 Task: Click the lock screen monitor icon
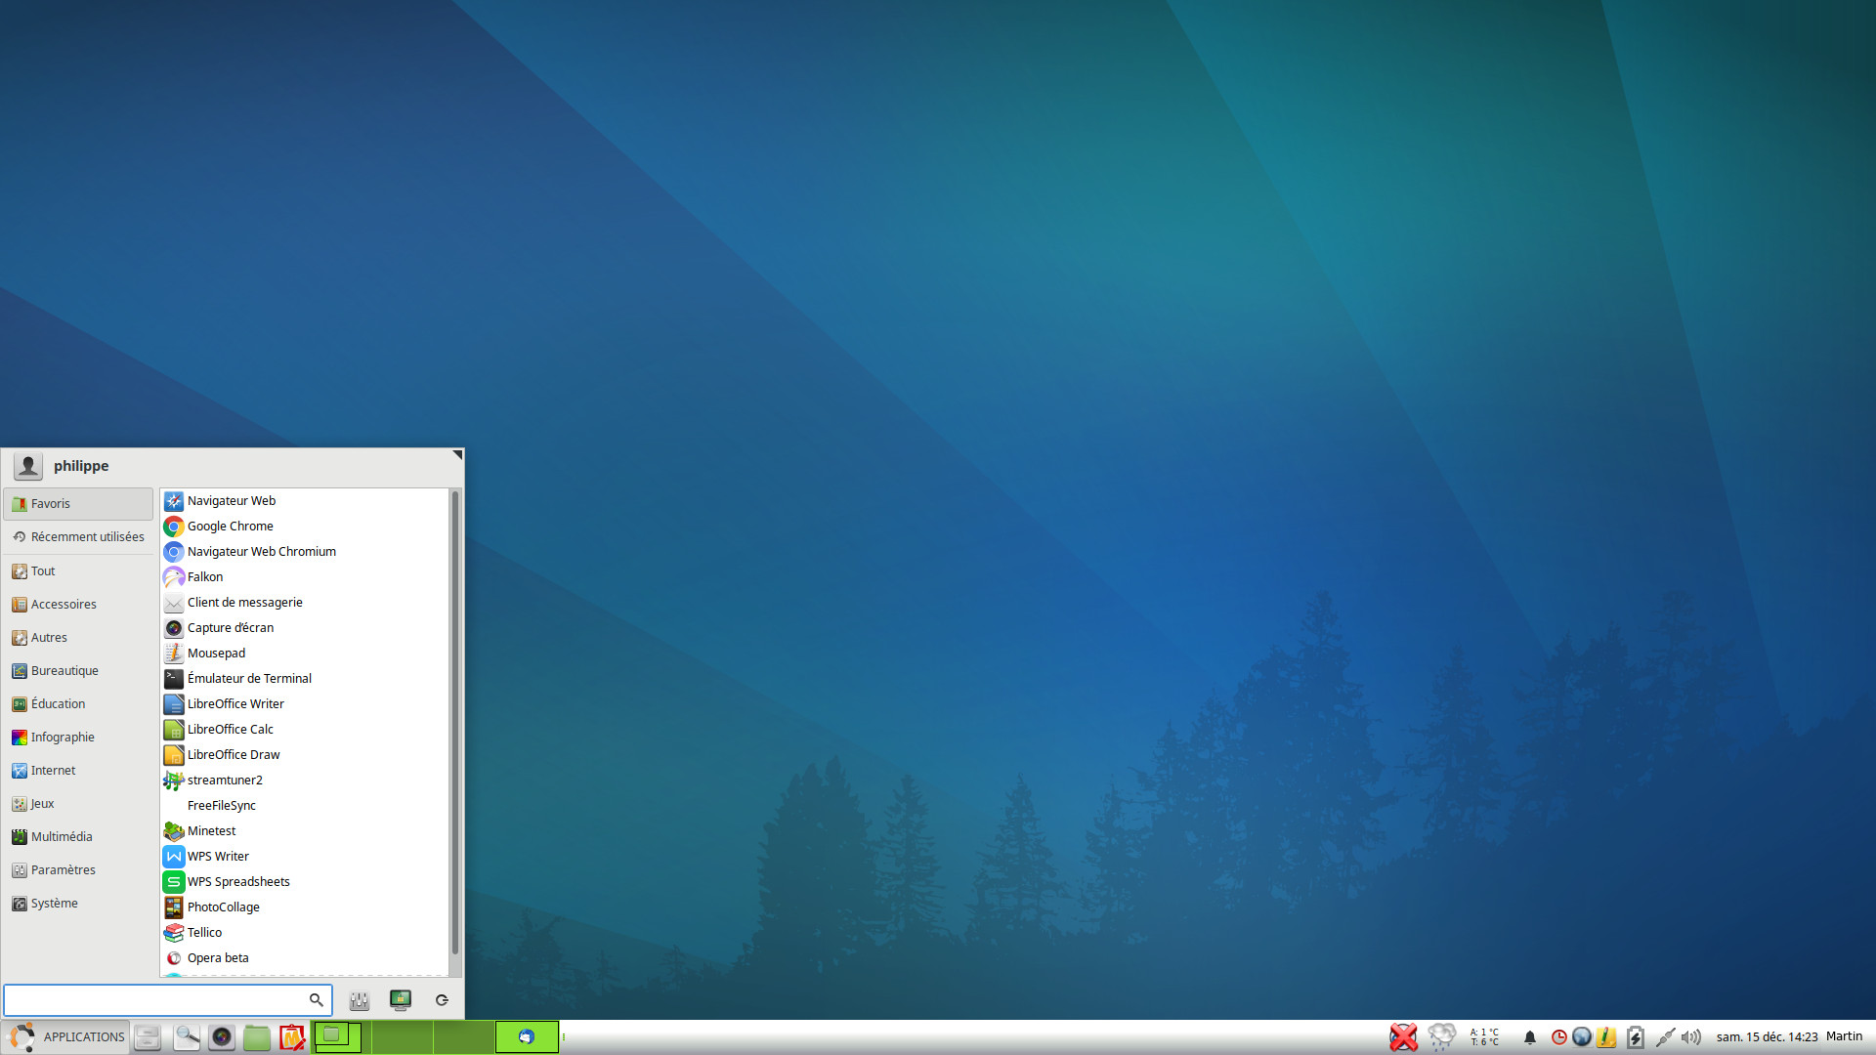point(401,999)
